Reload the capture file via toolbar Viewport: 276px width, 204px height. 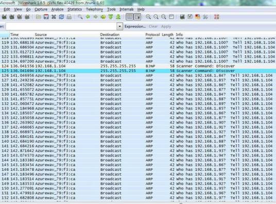(x=61, y=17)
